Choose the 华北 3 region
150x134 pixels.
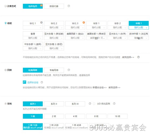(x=75, y=23)
